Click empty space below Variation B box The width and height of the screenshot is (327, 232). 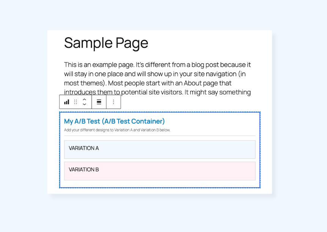click(x=160, y=184)
